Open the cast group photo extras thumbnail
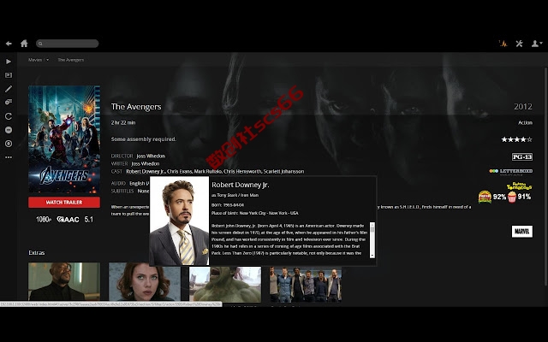The height and width of the screenshot is (342, 548). [306, 284]
